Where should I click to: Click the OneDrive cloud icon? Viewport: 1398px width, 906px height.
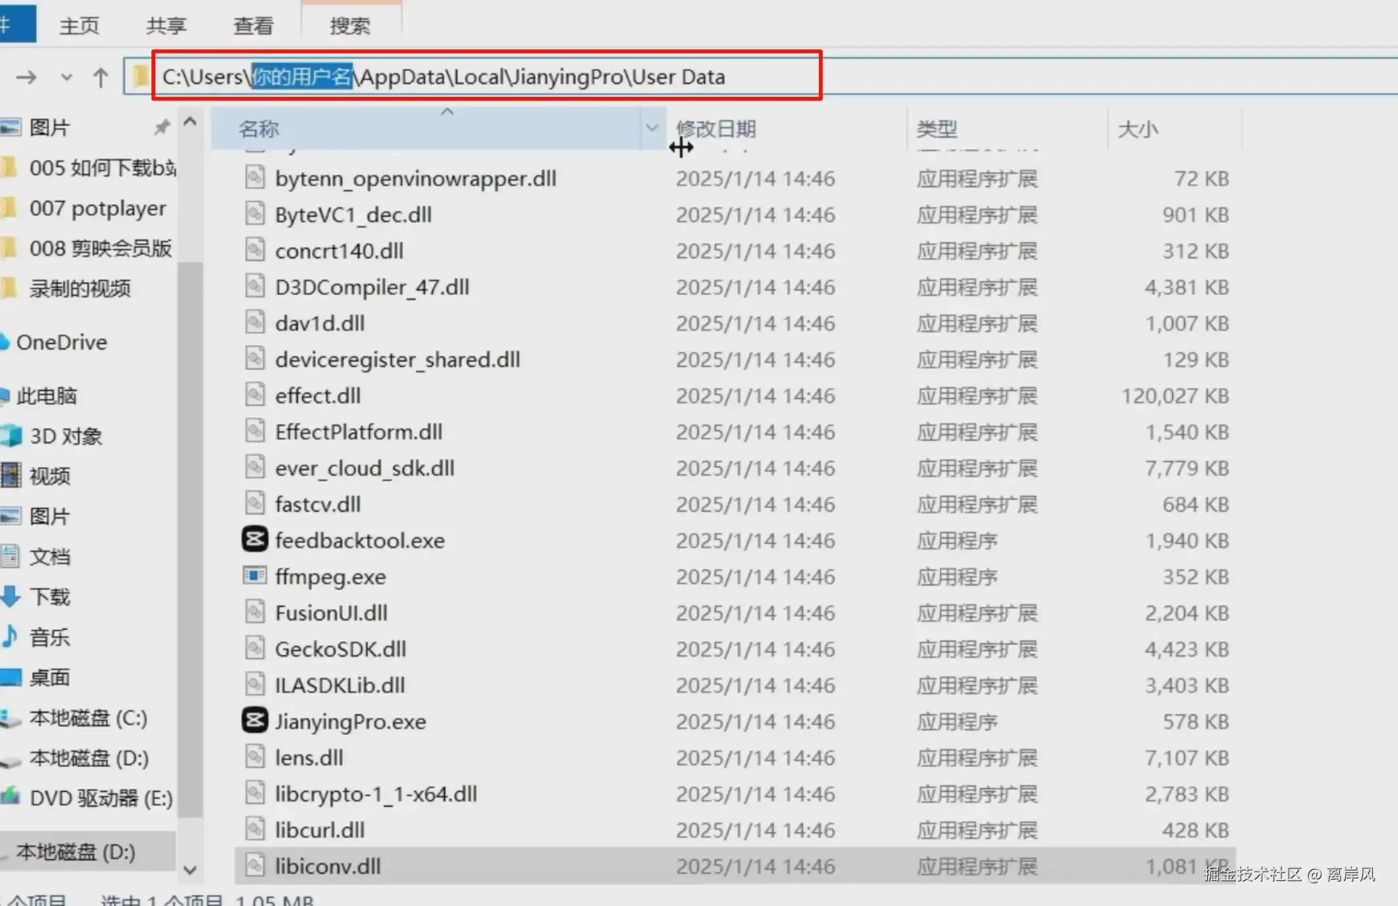[4, 342]
